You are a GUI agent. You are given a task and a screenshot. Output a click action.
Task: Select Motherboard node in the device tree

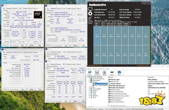click(x=96, y=80)
